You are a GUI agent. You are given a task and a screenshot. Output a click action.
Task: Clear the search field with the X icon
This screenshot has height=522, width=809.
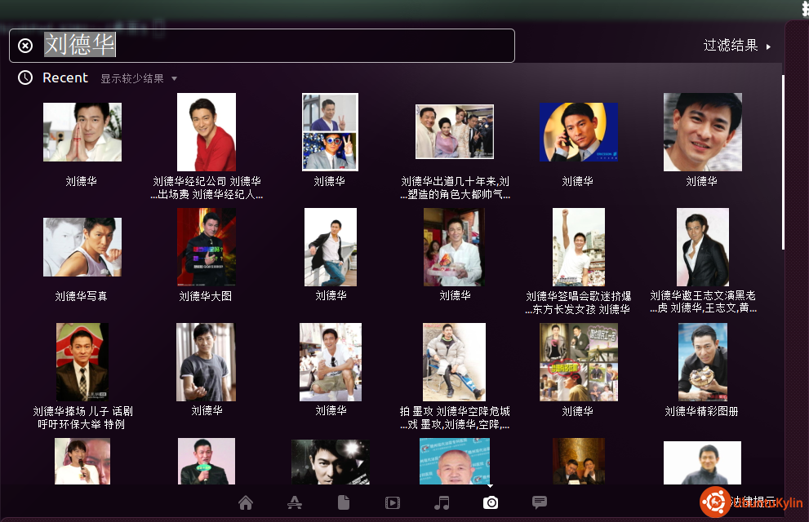[25, 46]
